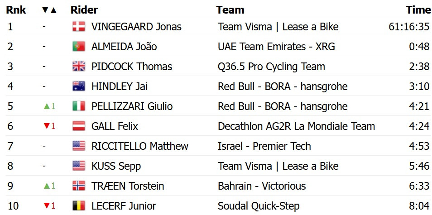This screenshot has height=215, width=432.
Task: Click the red down arrow for Gall
Action: [46, 126]
